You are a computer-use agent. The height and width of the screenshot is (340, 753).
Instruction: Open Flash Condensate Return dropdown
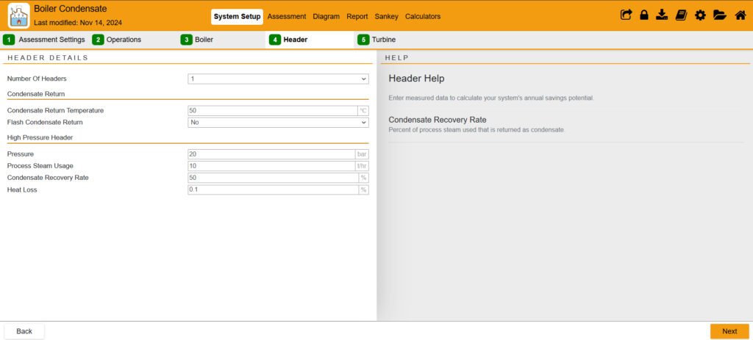(278, 123)
